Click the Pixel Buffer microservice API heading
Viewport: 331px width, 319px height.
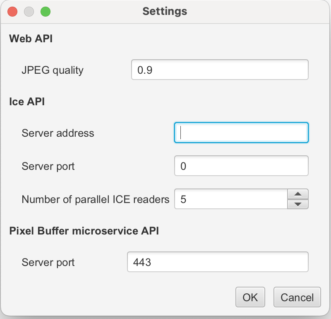point(84,231)
